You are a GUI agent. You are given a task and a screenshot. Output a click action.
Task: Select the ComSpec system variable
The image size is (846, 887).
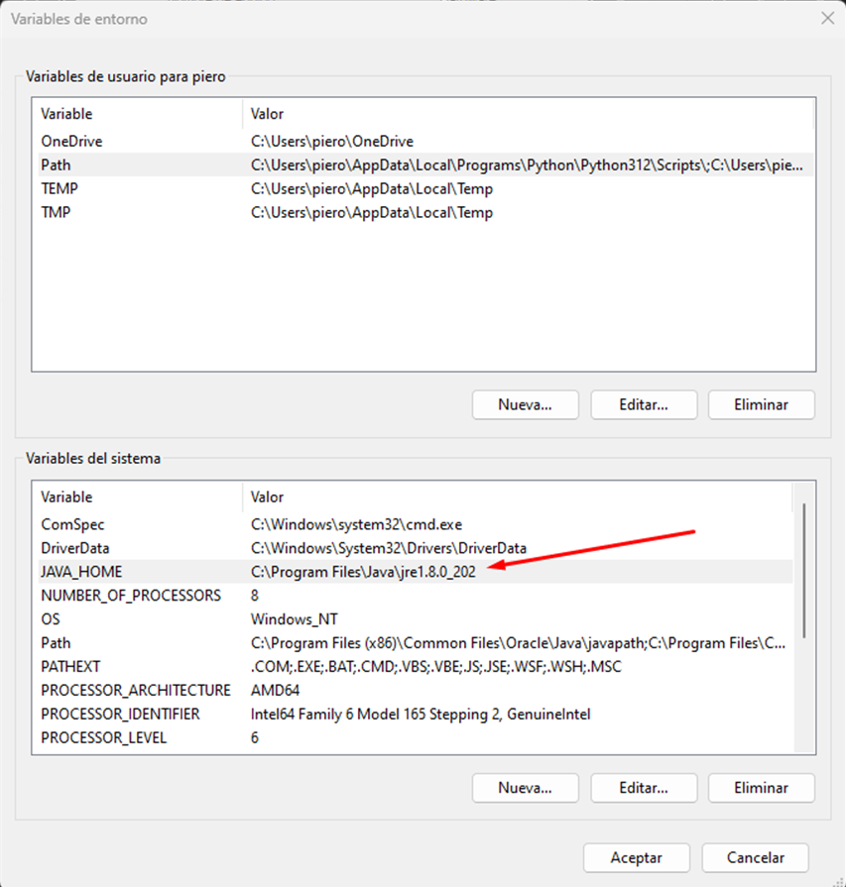(x=72, y=524)
